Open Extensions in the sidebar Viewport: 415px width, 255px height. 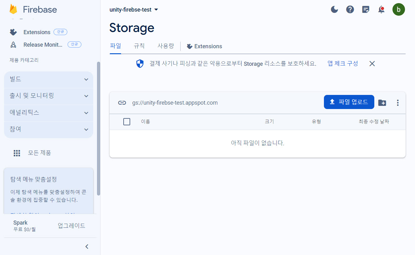pyautogui.click(x=37, y=32)
